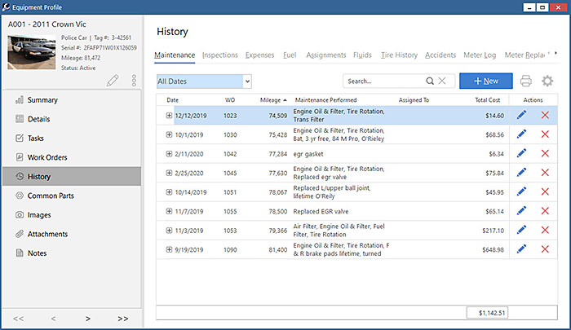Expand the 10/14/2019 row
The image size is (571, 330).
pos(169,192)
